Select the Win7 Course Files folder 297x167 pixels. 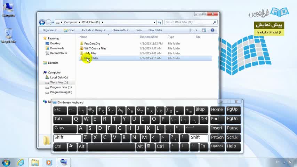point(95,48)
